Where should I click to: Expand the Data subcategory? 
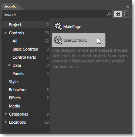[10, 65]
